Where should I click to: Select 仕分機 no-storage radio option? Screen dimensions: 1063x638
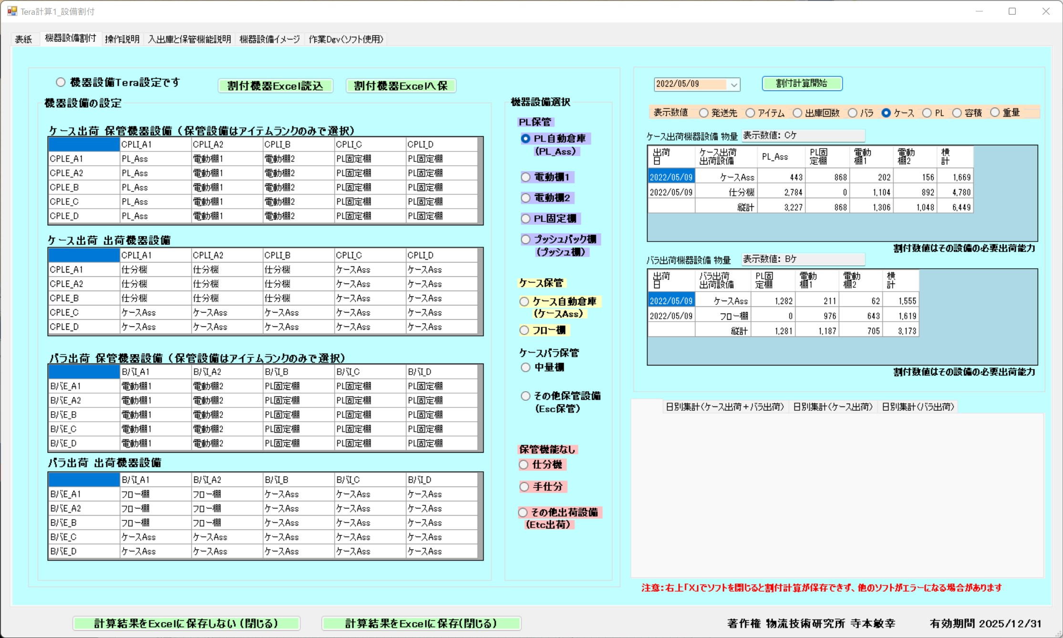pyautogui.click(x=524, y=465)
